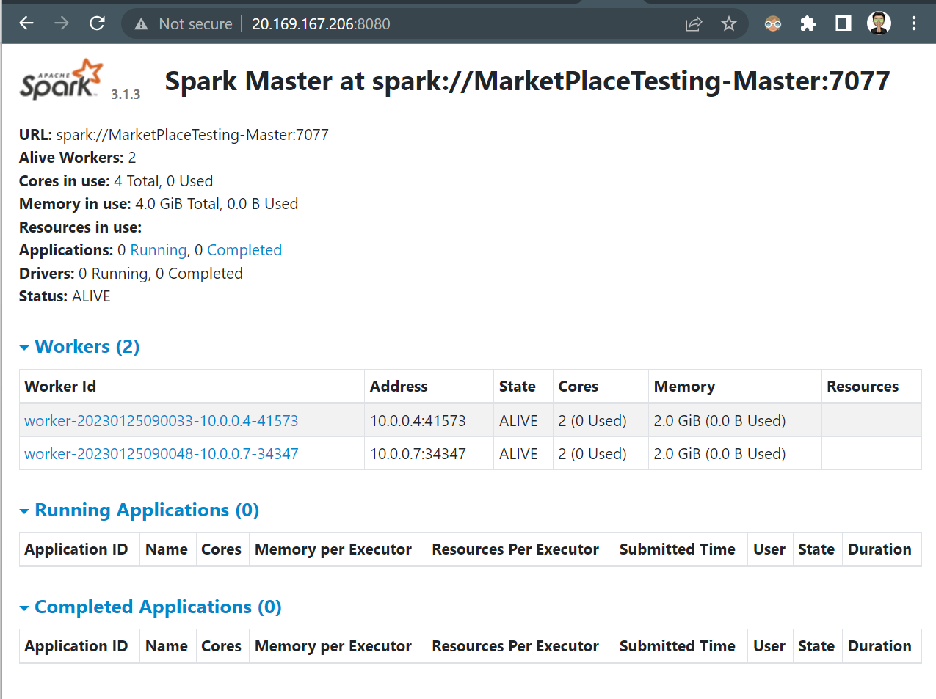Click the Status: ALIVE line

[65, 296]
